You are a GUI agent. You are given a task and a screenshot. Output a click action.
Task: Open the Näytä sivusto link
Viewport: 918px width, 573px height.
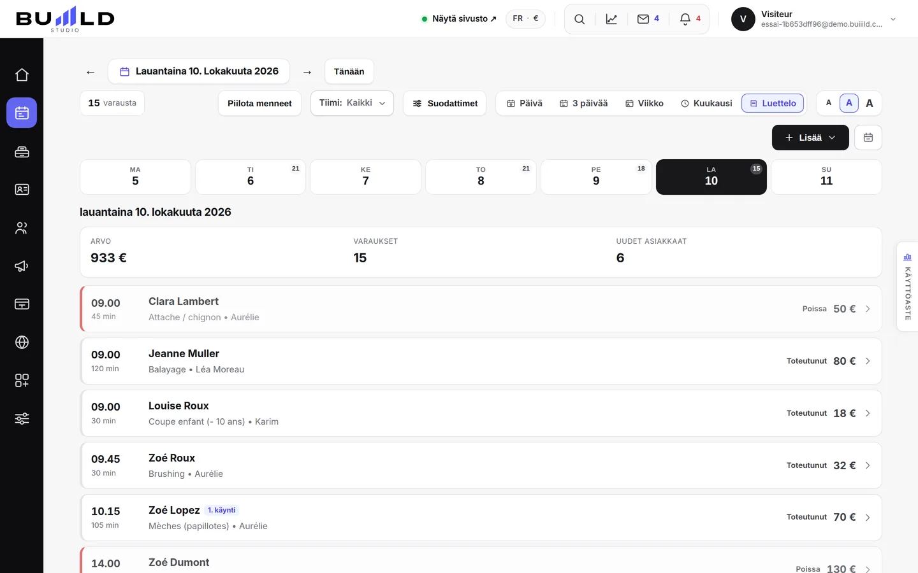[459, 19]
